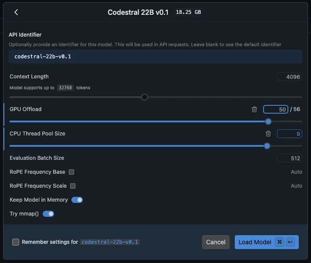
Task: Click the Load Model button
Action: point(267,242)
